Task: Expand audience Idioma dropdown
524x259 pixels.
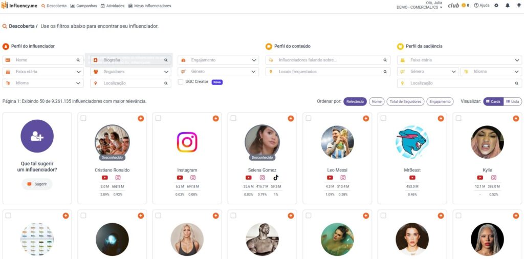Action: 491,72
